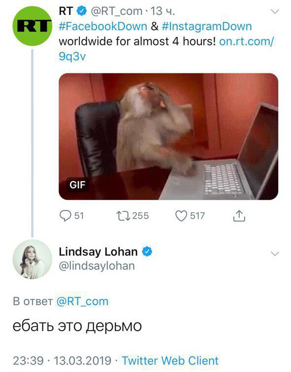Retweet using the icon with 255 count
Viewport: 291px width, 372px height.
(123, 216)
